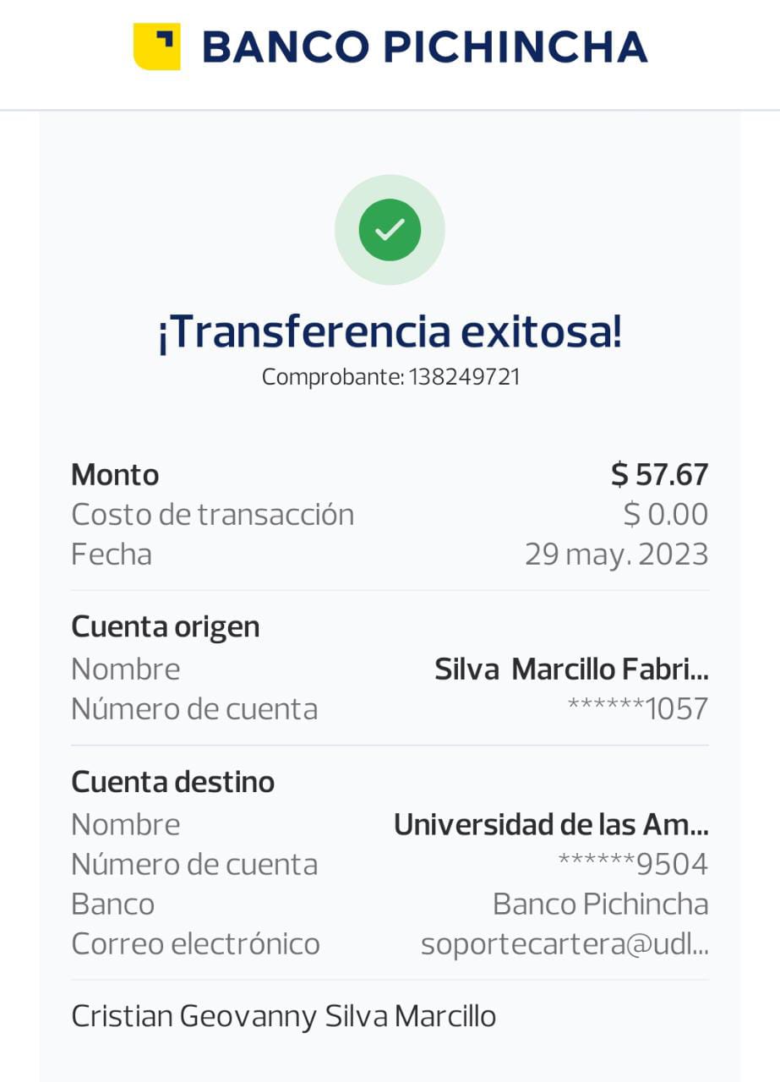Click the ¡Transferencia exitosa! heading
This screenshot has height=1082, width=780.
click(x=390, y=331)
